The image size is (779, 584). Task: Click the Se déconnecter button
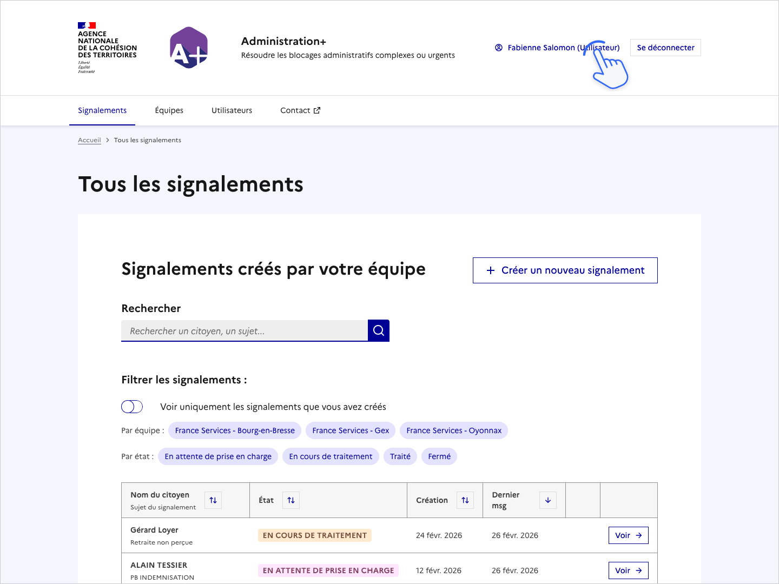(x=665, y=48)
